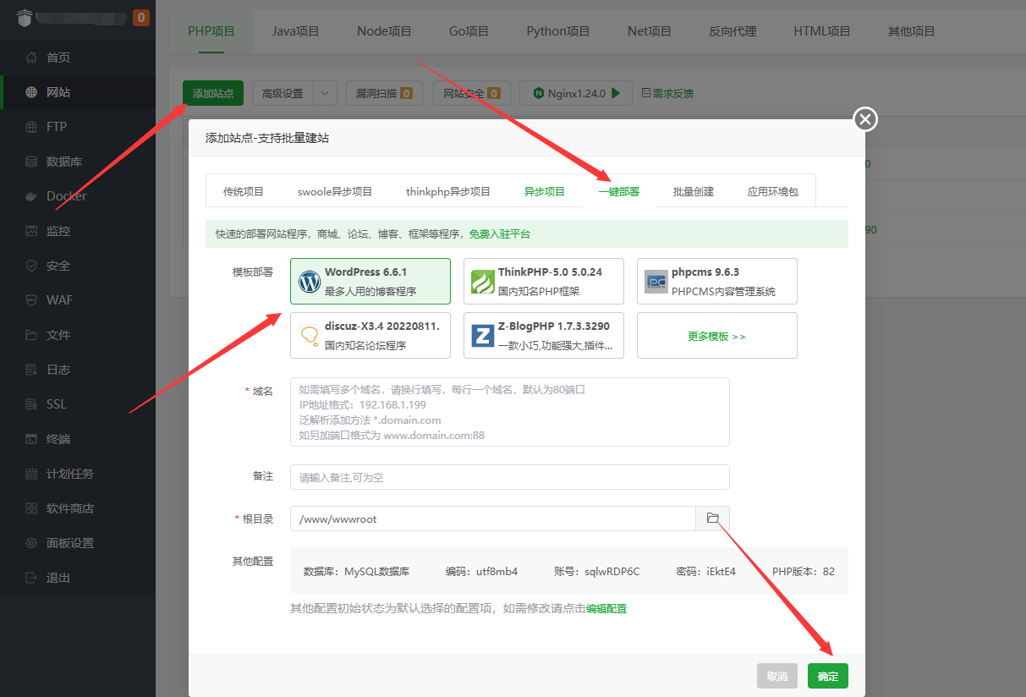This screenshot has width=1026, height=697.
Task: Click the 数据库 database icon
Action: pos(31,162)
